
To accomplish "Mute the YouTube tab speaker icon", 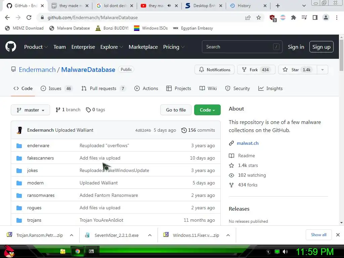I will pos(169,6).
